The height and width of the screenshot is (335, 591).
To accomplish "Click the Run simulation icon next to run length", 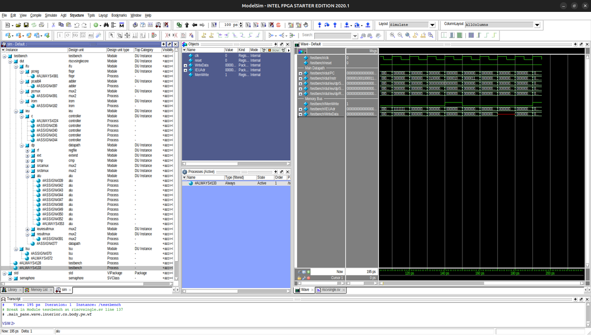I will 248,25.
